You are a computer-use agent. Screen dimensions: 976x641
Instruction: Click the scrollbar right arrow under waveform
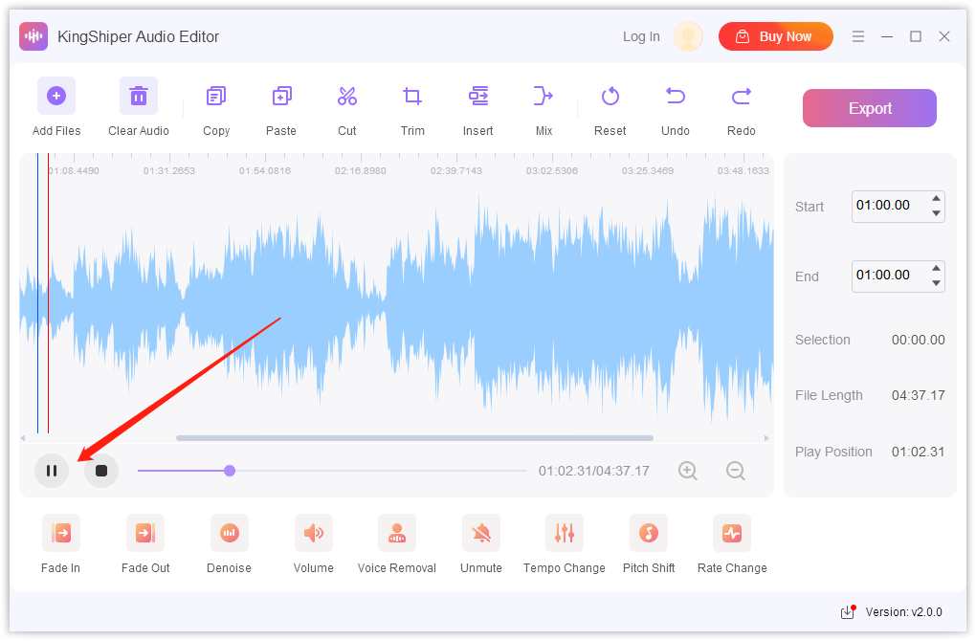pos(766,438)
